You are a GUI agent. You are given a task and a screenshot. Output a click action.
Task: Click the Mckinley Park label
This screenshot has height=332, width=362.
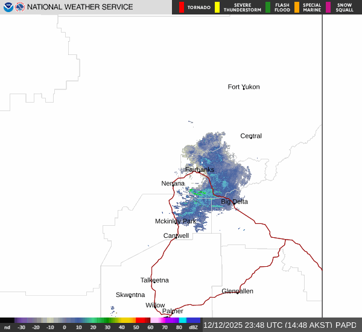coord(175,221)
